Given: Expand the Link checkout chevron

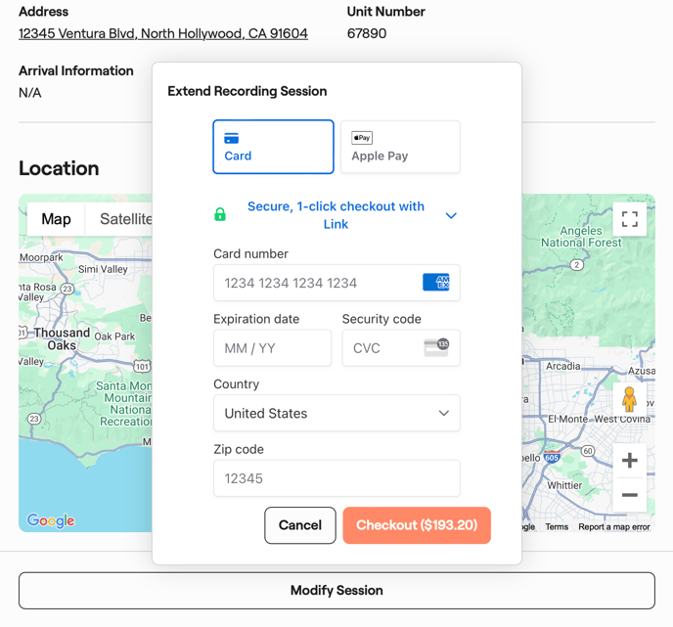Looking at the screenshot, I should 451,215.
